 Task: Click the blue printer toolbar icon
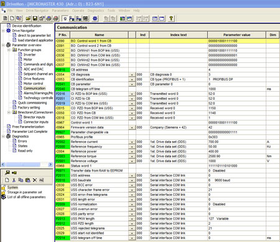tap(49, 19)
